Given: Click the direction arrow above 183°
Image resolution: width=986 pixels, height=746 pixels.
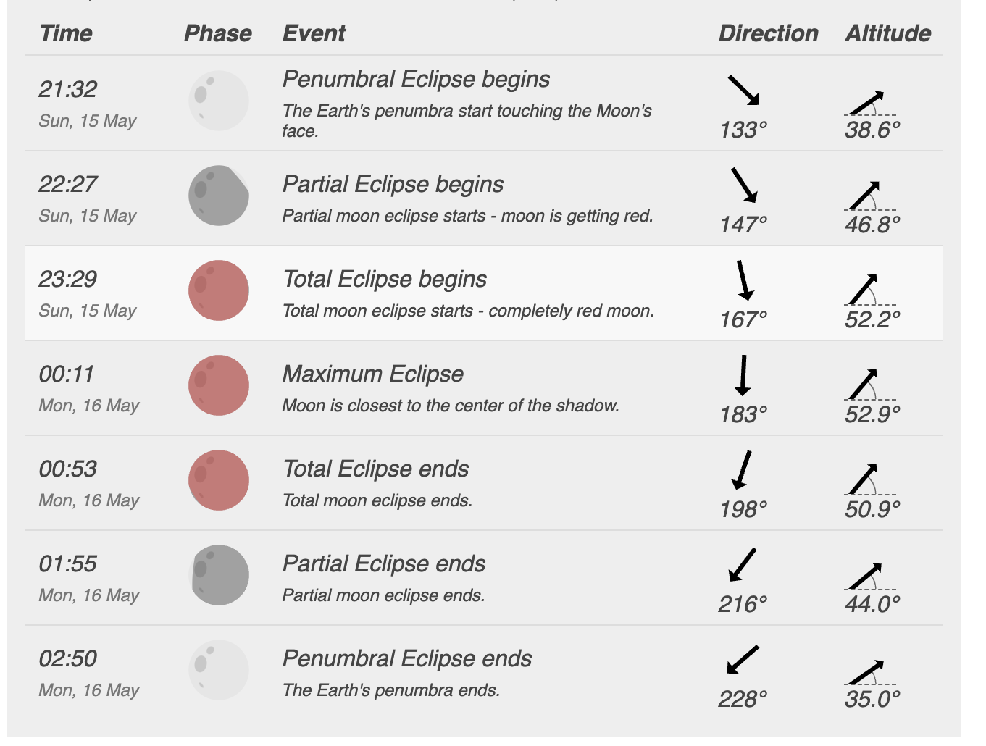Looking at the screenshot, I should point(743,375).
